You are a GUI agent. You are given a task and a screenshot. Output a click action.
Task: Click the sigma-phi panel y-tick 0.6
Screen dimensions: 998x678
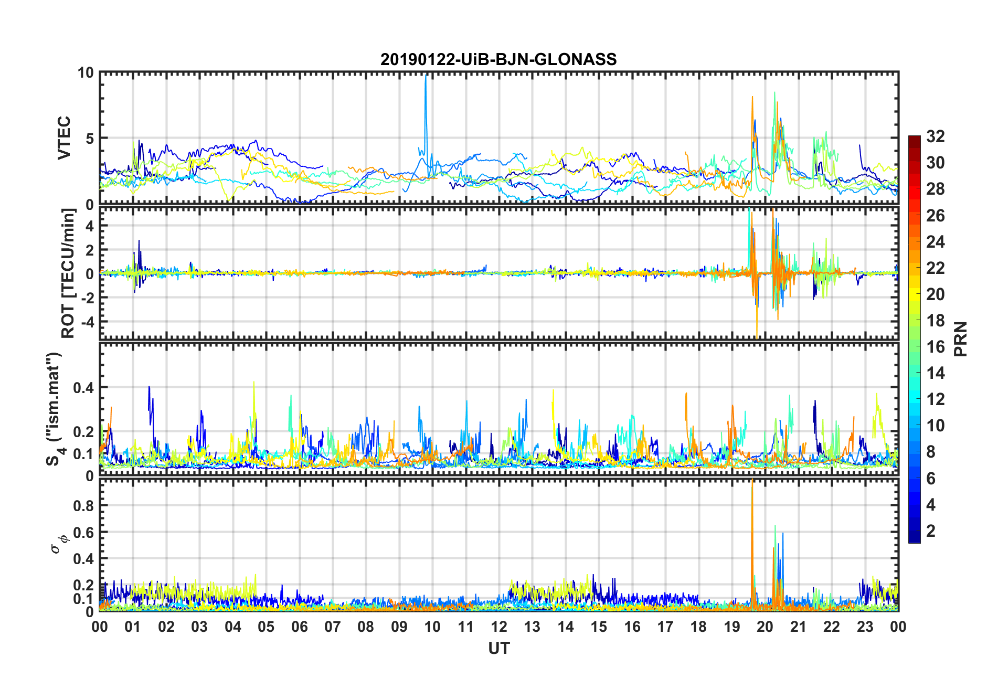[x=83, y=532]
